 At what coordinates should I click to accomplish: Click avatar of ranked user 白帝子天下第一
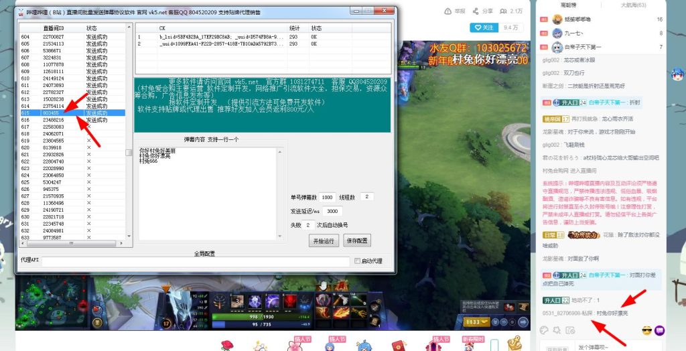[x=557, y=46]
